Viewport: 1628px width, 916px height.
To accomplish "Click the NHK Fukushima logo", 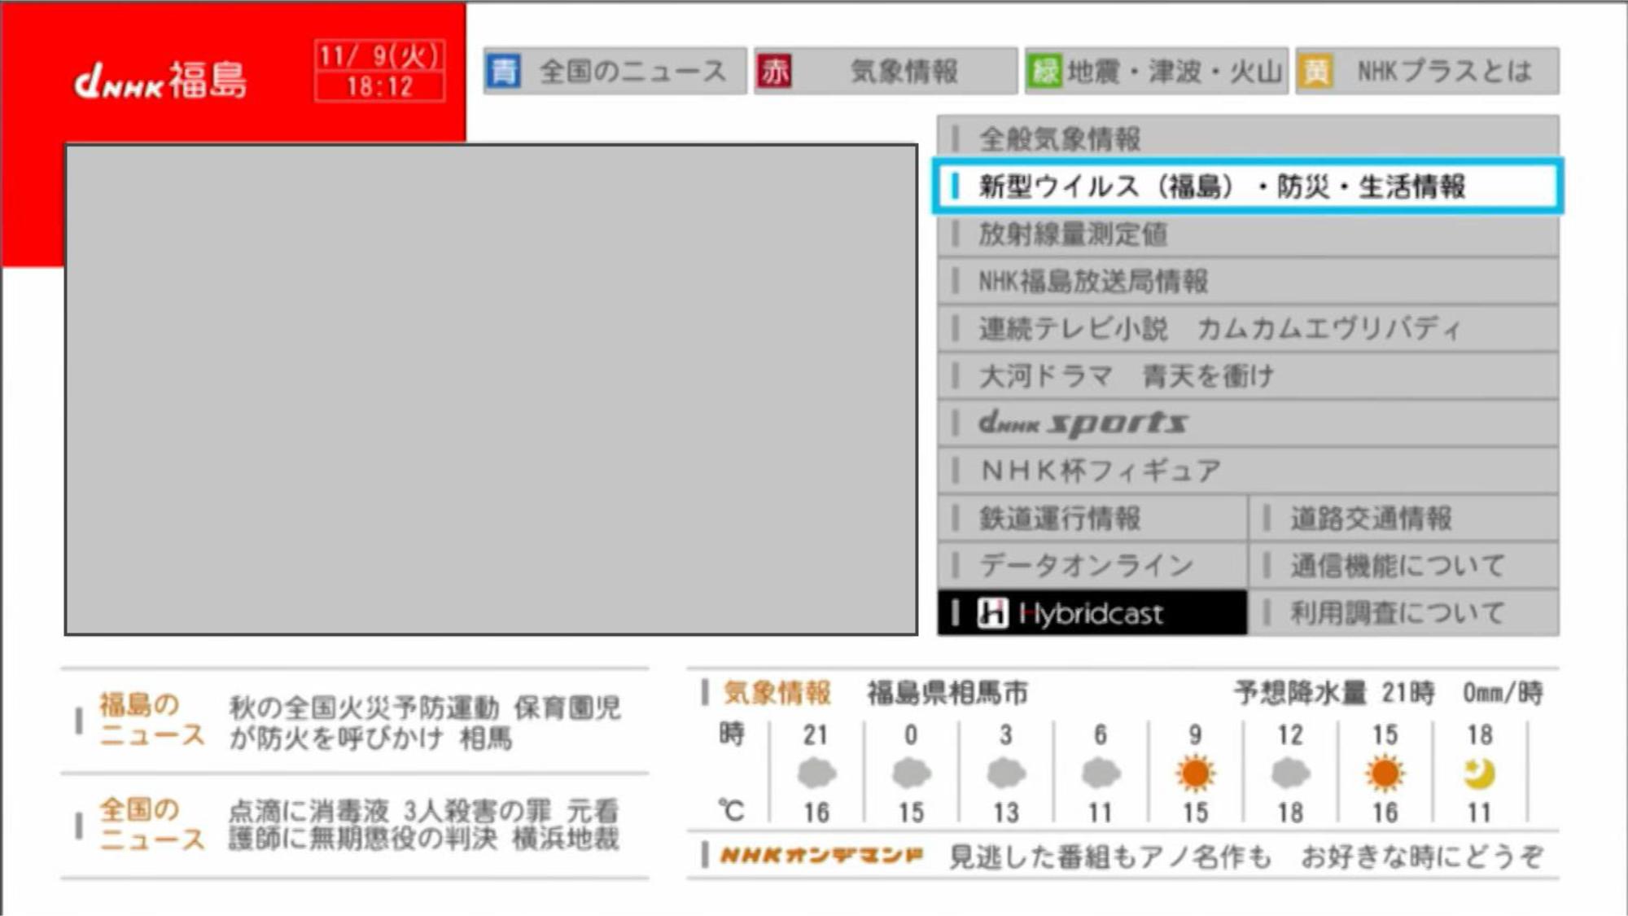I will (160, 81).
